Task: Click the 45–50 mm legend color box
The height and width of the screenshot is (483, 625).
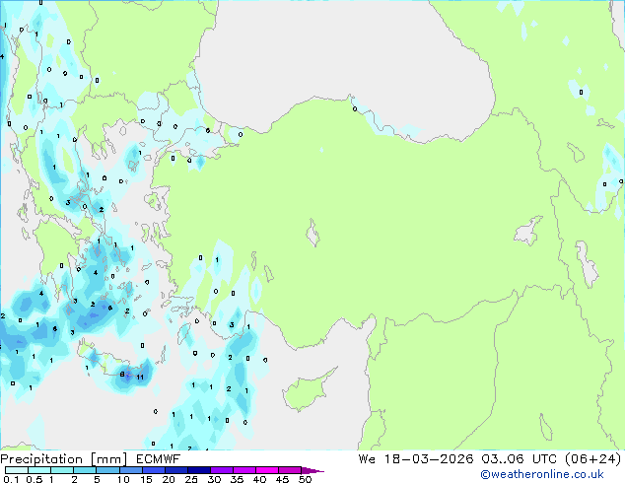Action: coord(290,470)
